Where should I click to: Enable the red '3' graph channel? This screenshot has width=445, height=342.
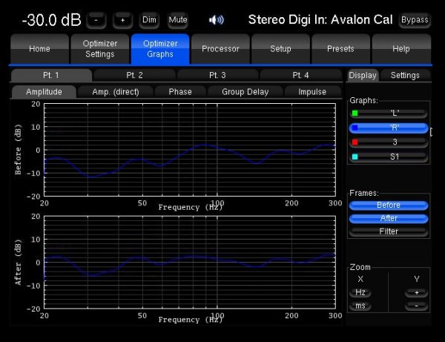(389, 142)
